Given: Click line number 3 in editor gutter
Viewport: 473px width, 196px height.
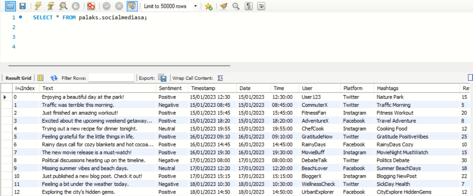Looking at the screenshot, I should [14, 37].
